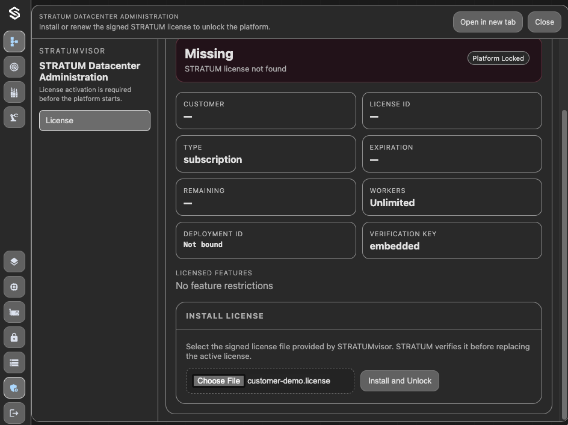The width and height of the screenshot is (568, 425).
Task: Click the INSTALL LICENSE section header
Action: (224, 316)
